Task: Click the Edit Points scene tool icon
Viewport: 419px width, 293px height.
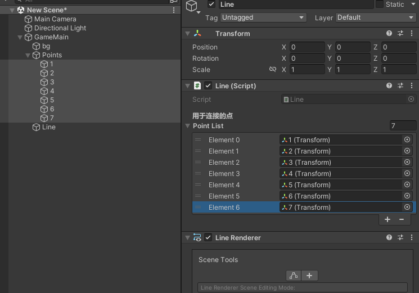Action: 294,276
